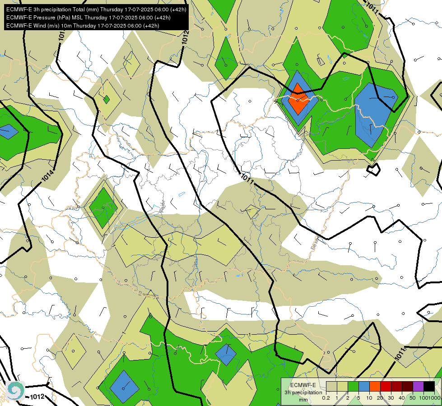Screen dimensions: 442x406
Task: Choose the bright red 20 mm legend swatch
Action: pos(386,386)
